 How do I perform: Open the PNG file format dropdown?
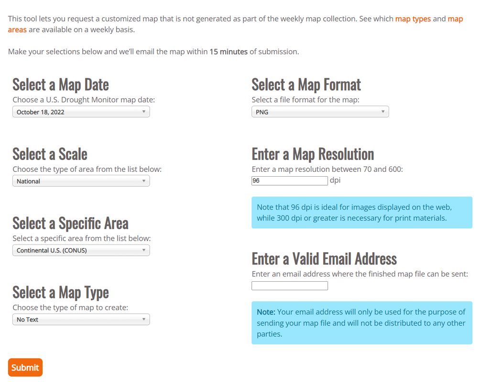click(x=319, y=112)
